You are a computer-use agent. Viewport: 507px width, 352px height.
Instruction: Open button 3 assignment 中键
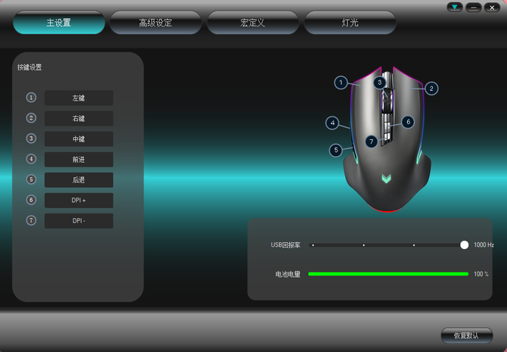(x=79, y=139)
